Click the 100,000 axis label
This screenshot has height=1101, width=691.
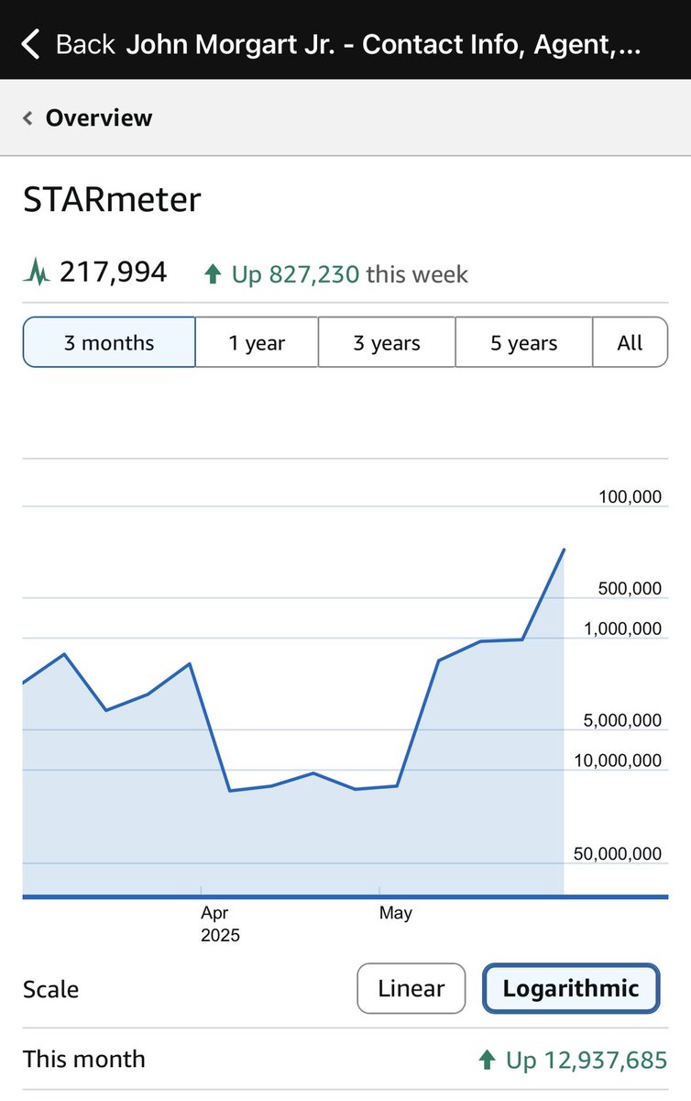630,496
